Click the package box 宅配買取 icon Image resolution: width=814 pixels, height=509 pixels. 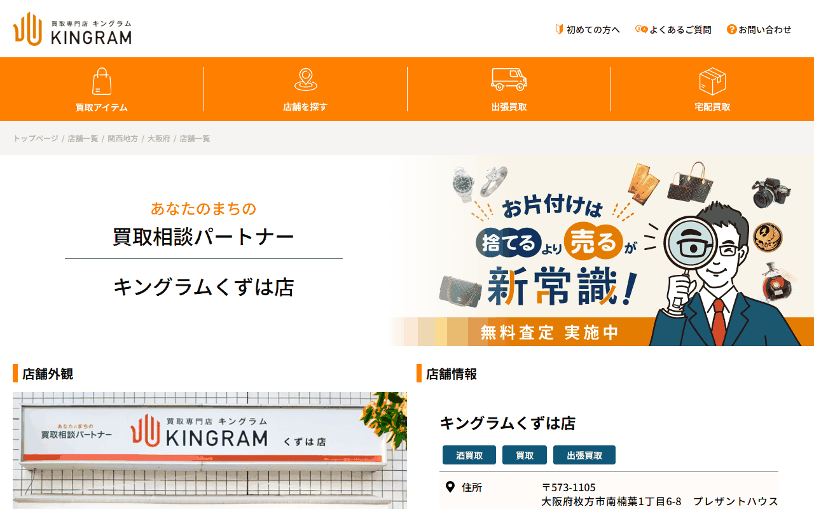[x=712, y=81]
